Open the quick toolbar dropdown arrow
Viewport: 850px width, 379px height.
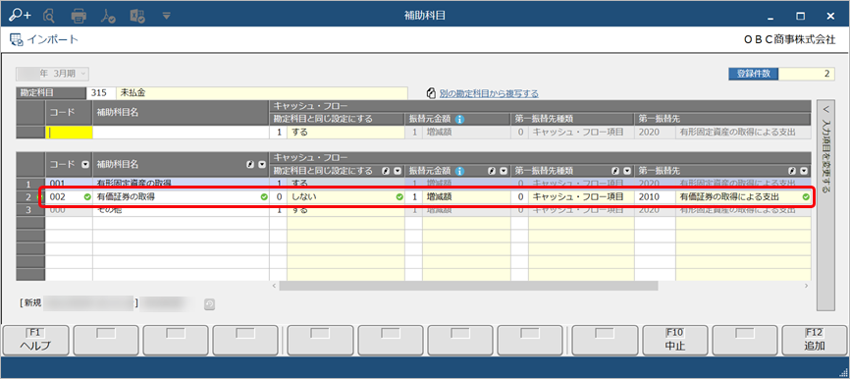(x=167, y=17)
